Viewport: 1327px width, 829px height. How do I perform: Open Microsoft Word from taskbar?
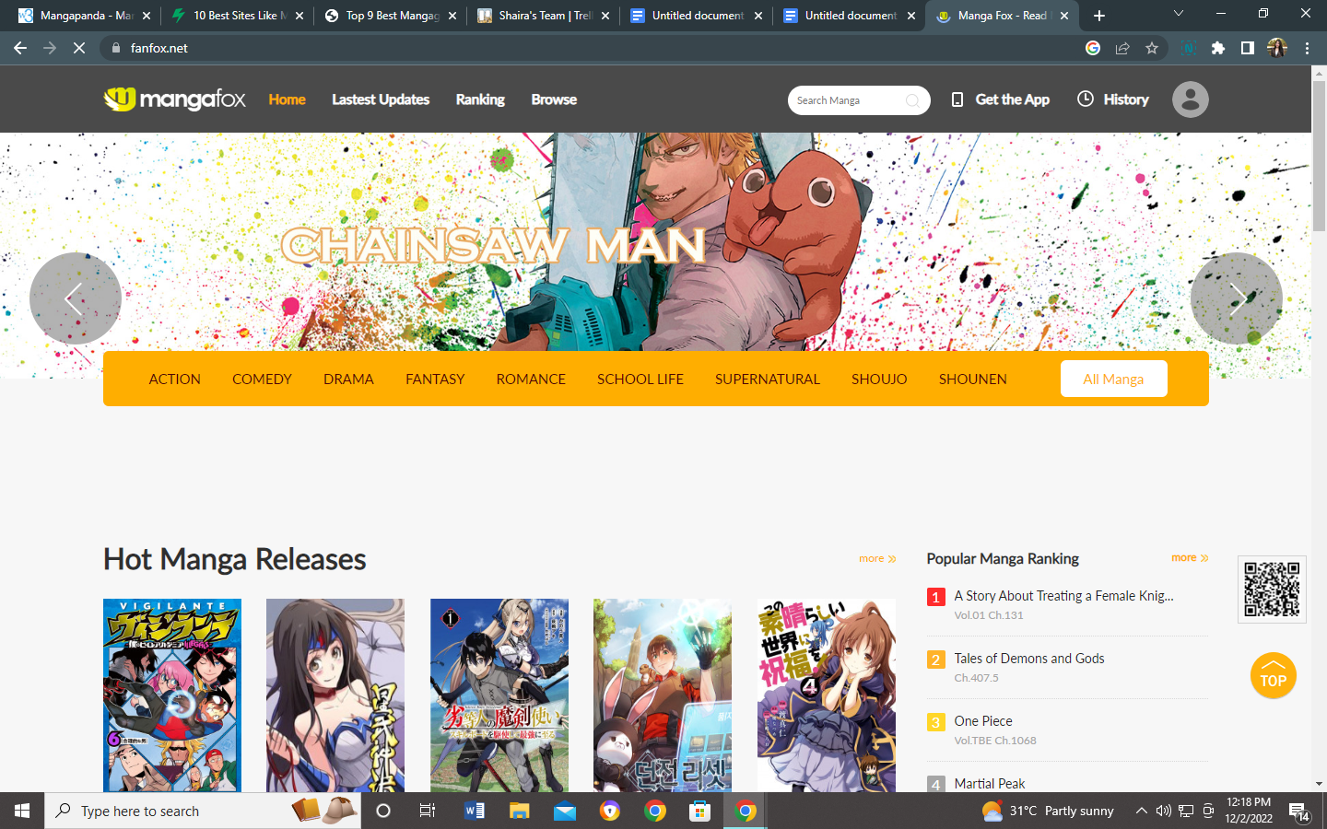click(475, 811)
